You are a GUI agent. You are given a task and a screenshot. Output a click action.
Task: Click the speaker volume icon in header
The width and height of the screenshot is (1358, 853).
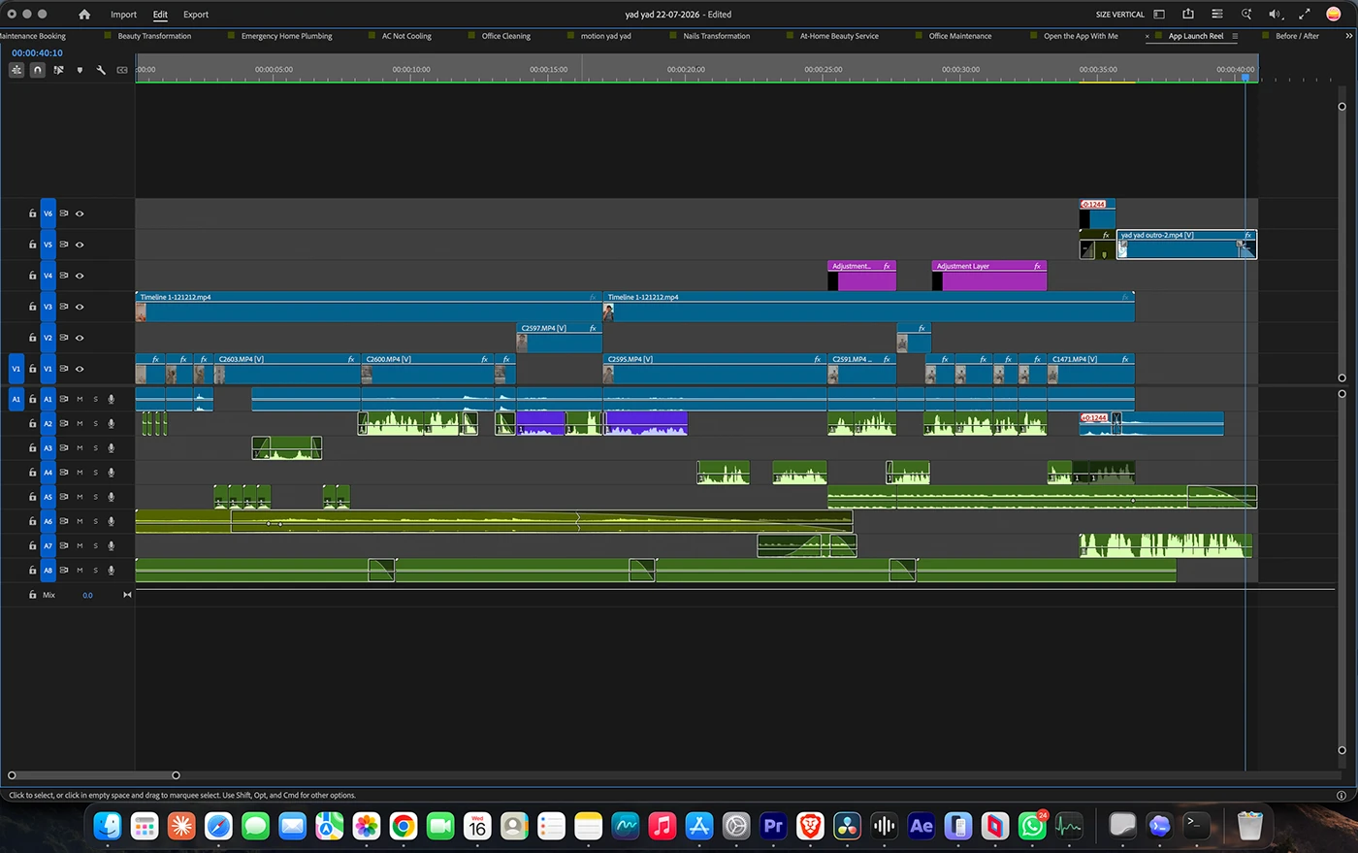point(1275,15)
